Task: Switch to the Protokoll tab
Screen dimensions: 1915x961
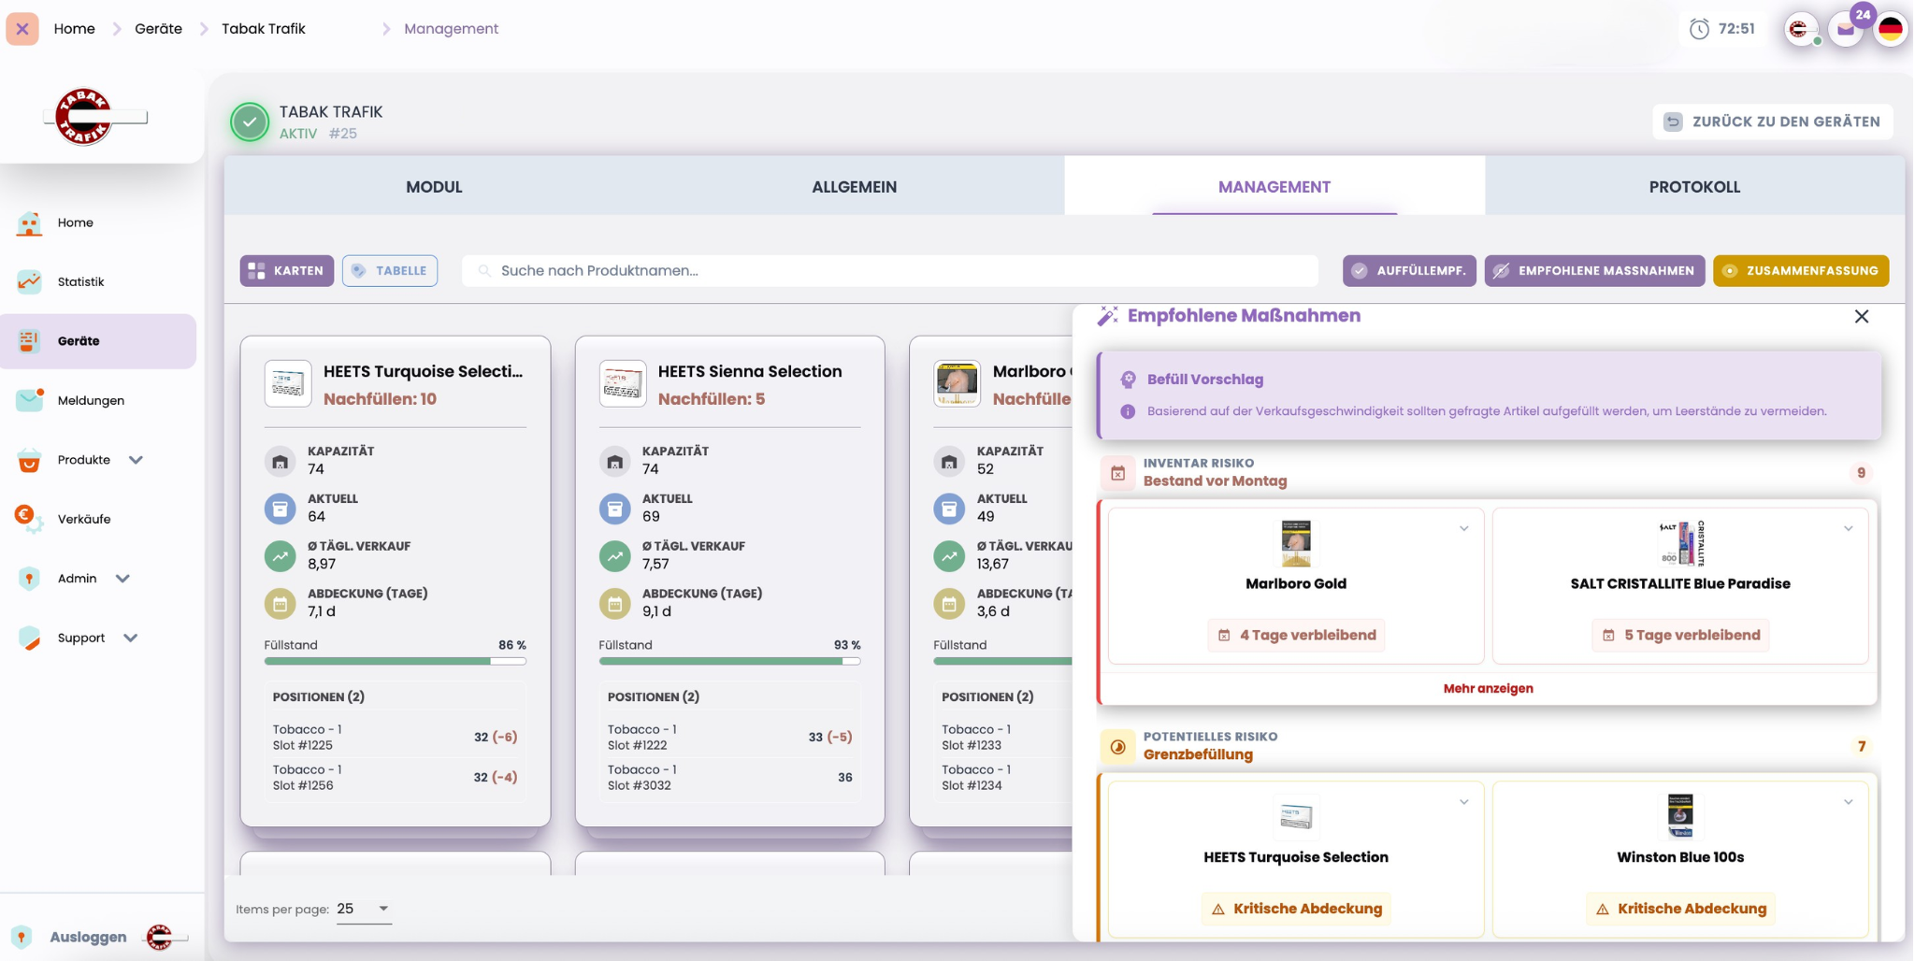Action: [x=1693, y=187]
